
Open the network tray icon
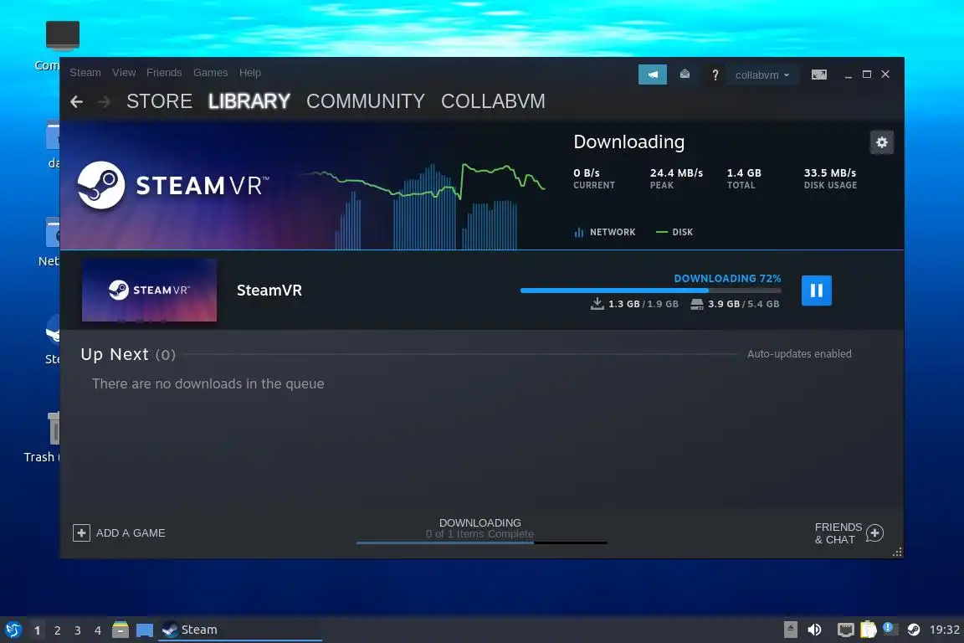[846, 630]
